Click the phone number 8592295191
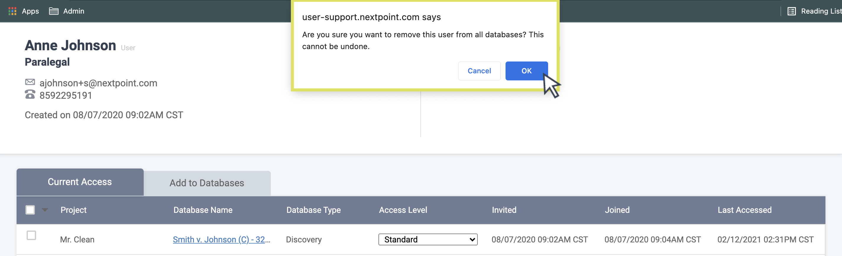Screen dimensions: 842x256 click(66, 95)
